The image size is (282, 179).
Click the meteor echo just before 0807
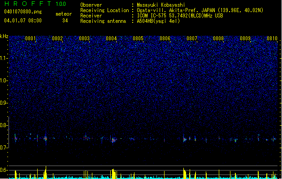(x=185, y=139)
